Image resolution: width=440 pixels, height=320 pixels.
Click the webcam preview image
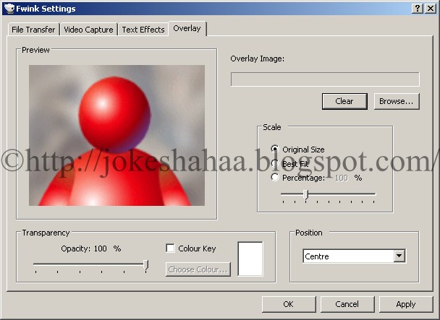(117, 135)
